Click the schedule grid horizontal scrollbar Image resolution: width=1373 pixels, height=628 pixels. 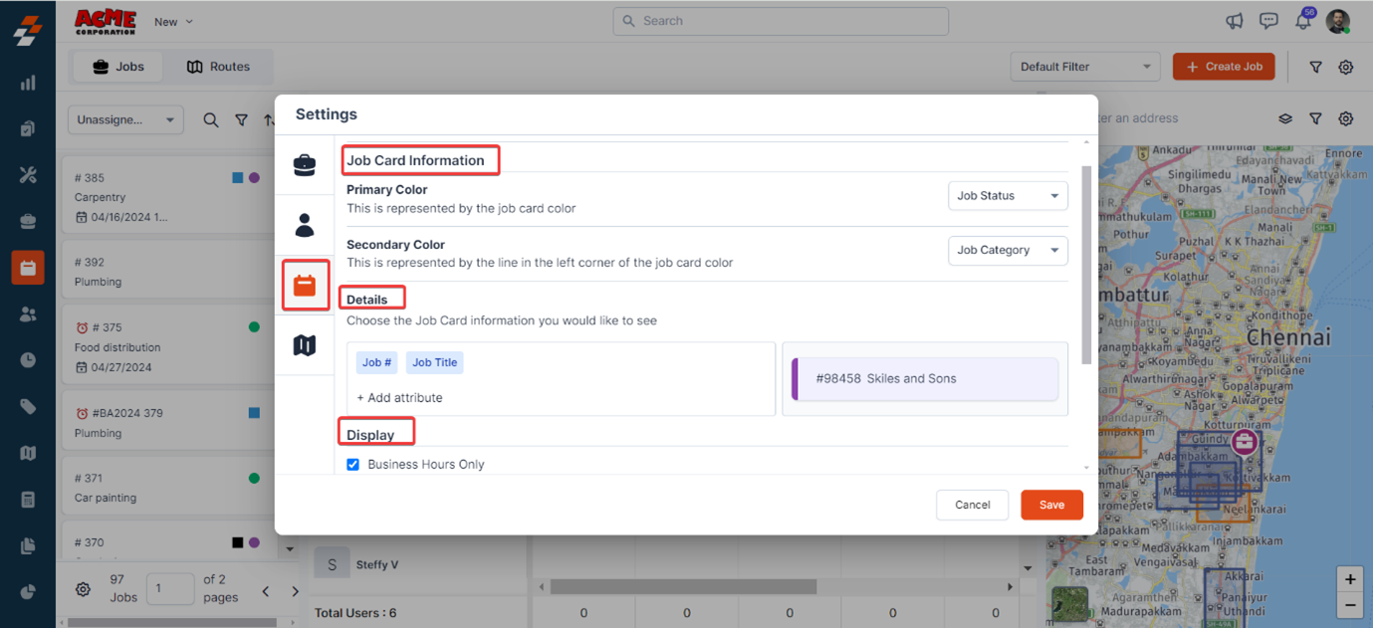coord(683,587)
